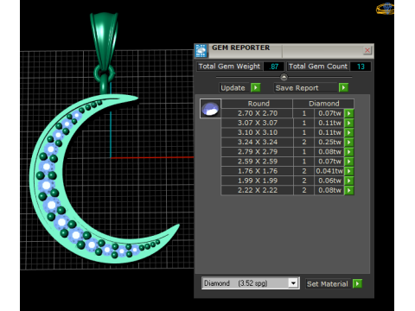Select the 1.76 X 1.76 size cell
Viewport: 415px width, 311px height.
[257, 171]
